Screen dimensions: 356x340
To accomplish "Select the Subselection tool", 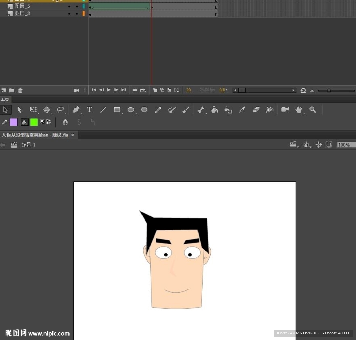I will pyautogui.click(x=19, y=110).
